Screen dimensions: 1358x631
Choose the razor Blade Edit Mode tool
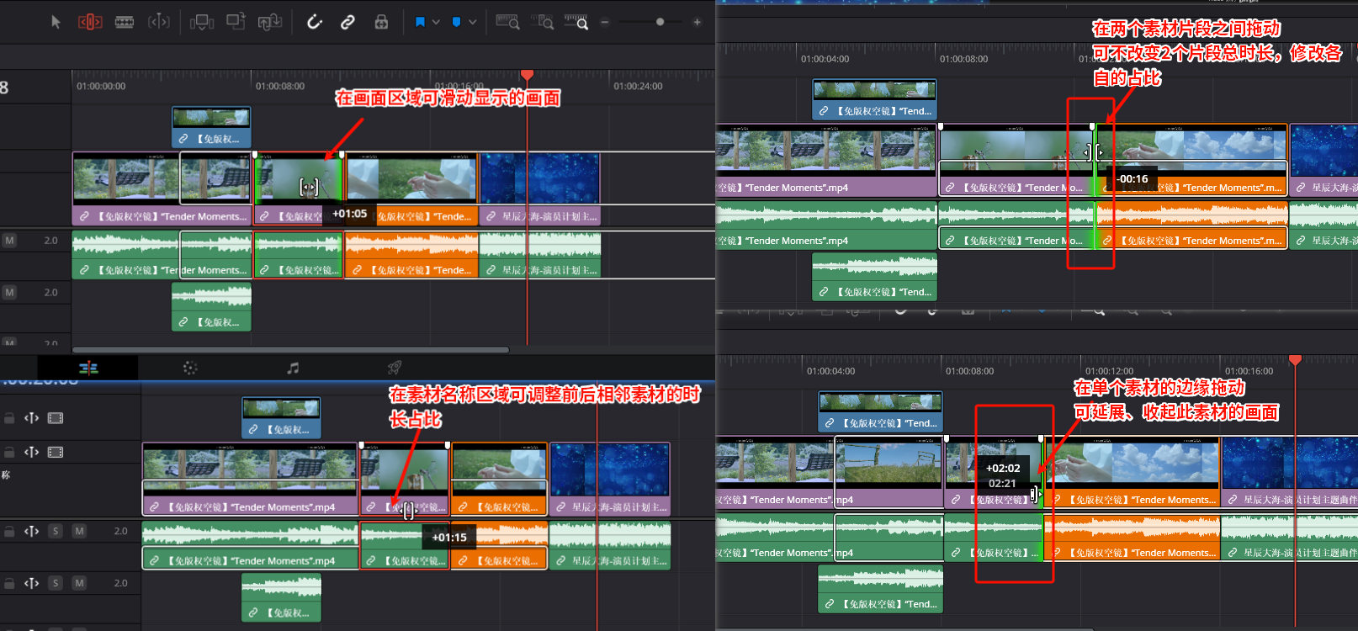pyautogui.click(x=125, y=22)
